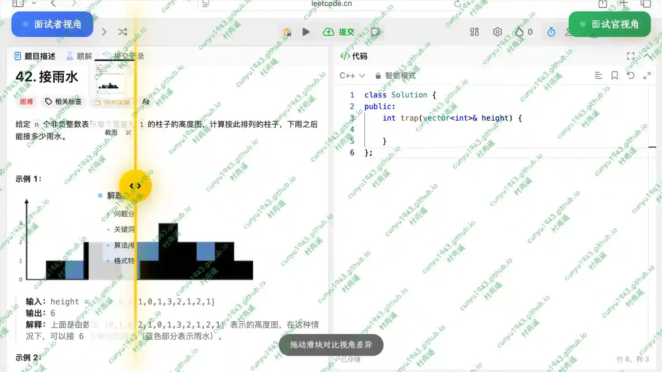
Task: Open the notes icon beside 提交
Action: [x=376, y=32]
